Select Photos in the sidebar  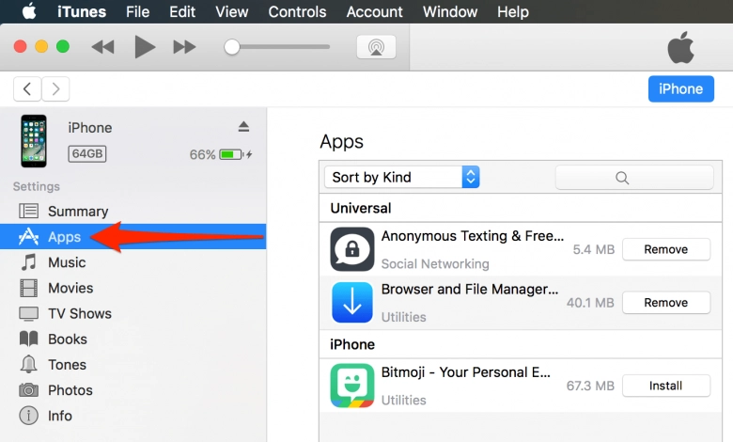tap(133, 390)
